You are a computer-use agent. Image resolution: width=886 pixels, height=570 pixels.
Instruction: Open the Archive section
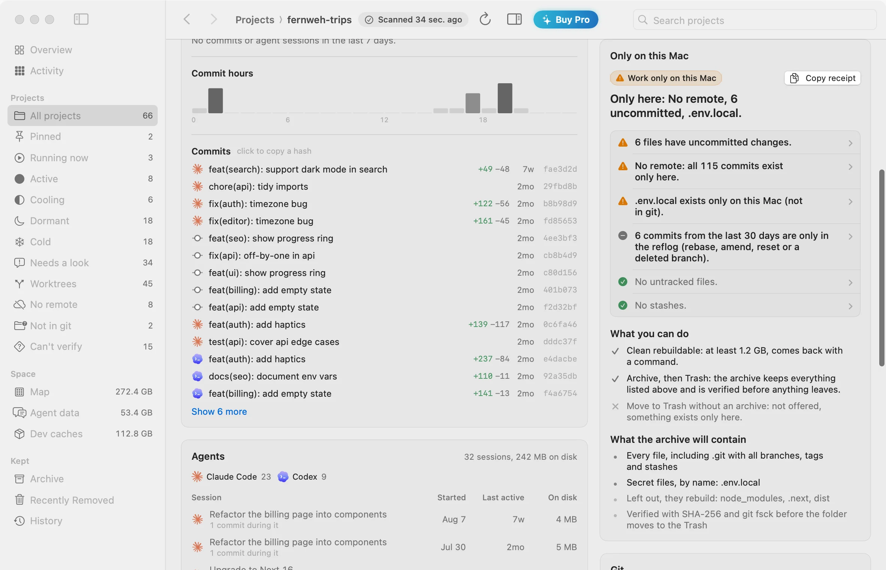[83, 479]
